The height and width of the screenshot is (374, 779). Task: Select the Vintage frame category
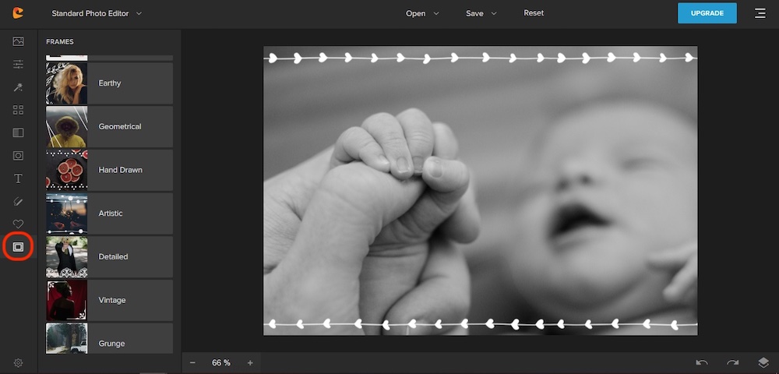click(109, 300)
